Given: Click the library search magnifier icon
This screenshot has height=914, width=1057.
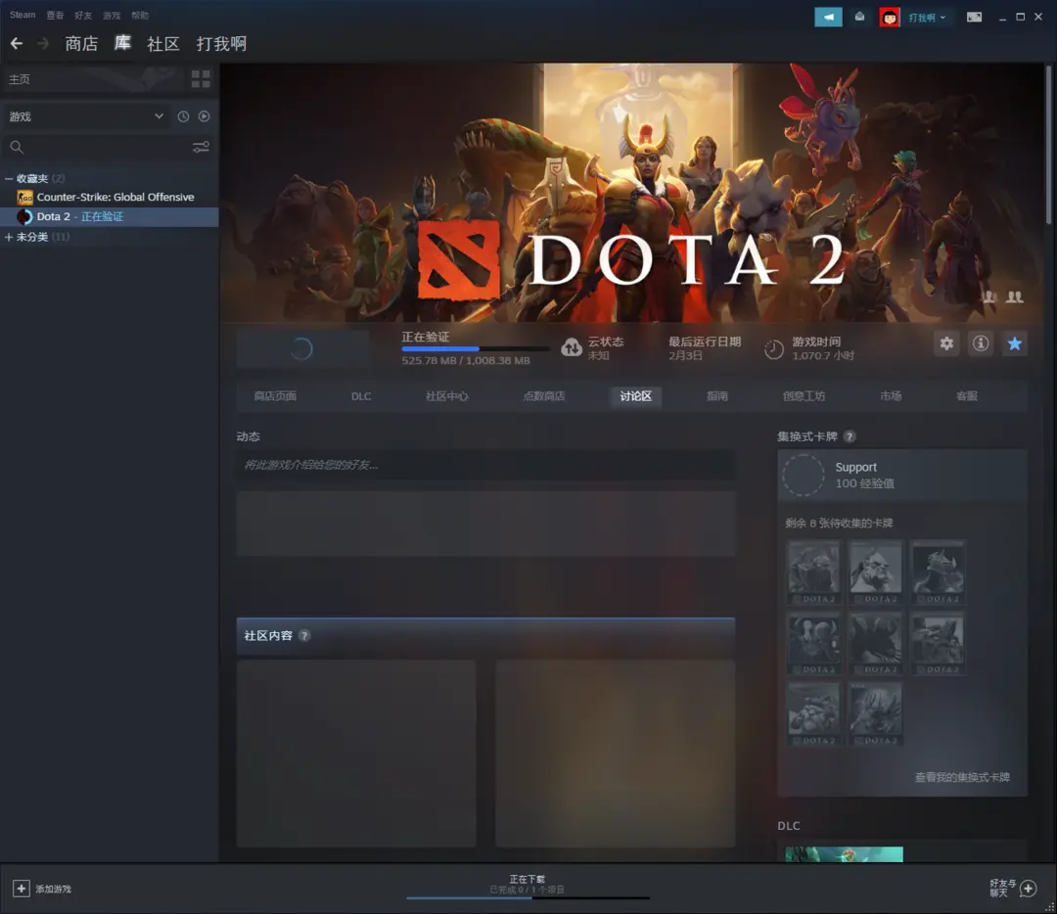Looking at the screenshot, I should coord(17,147).
